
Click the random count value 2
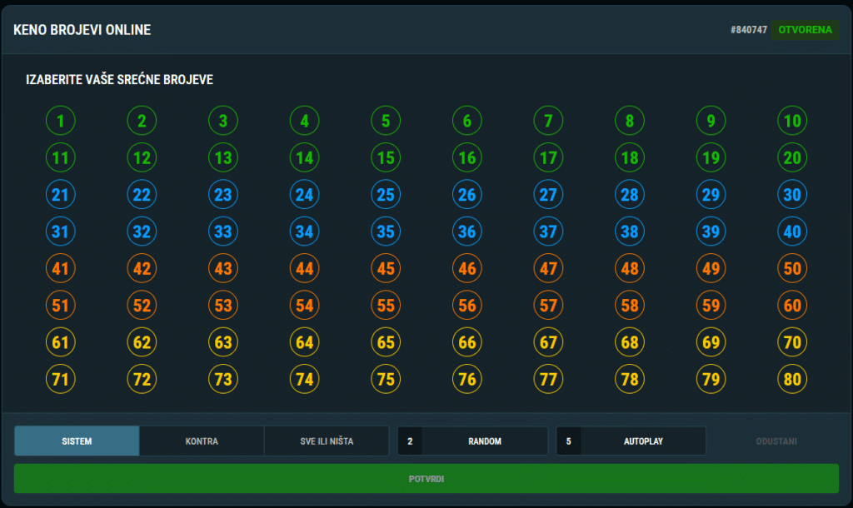pos(410,441)
